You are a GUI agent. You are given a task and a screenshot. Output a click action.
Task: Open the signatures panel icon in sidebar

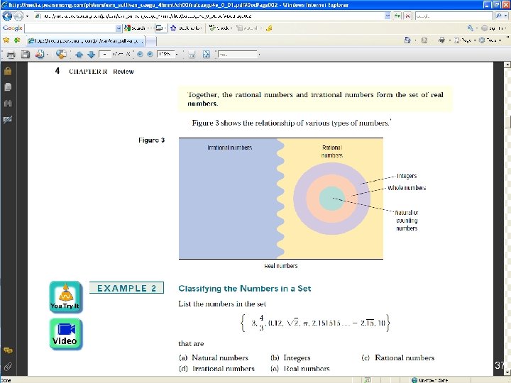(8, 120)
